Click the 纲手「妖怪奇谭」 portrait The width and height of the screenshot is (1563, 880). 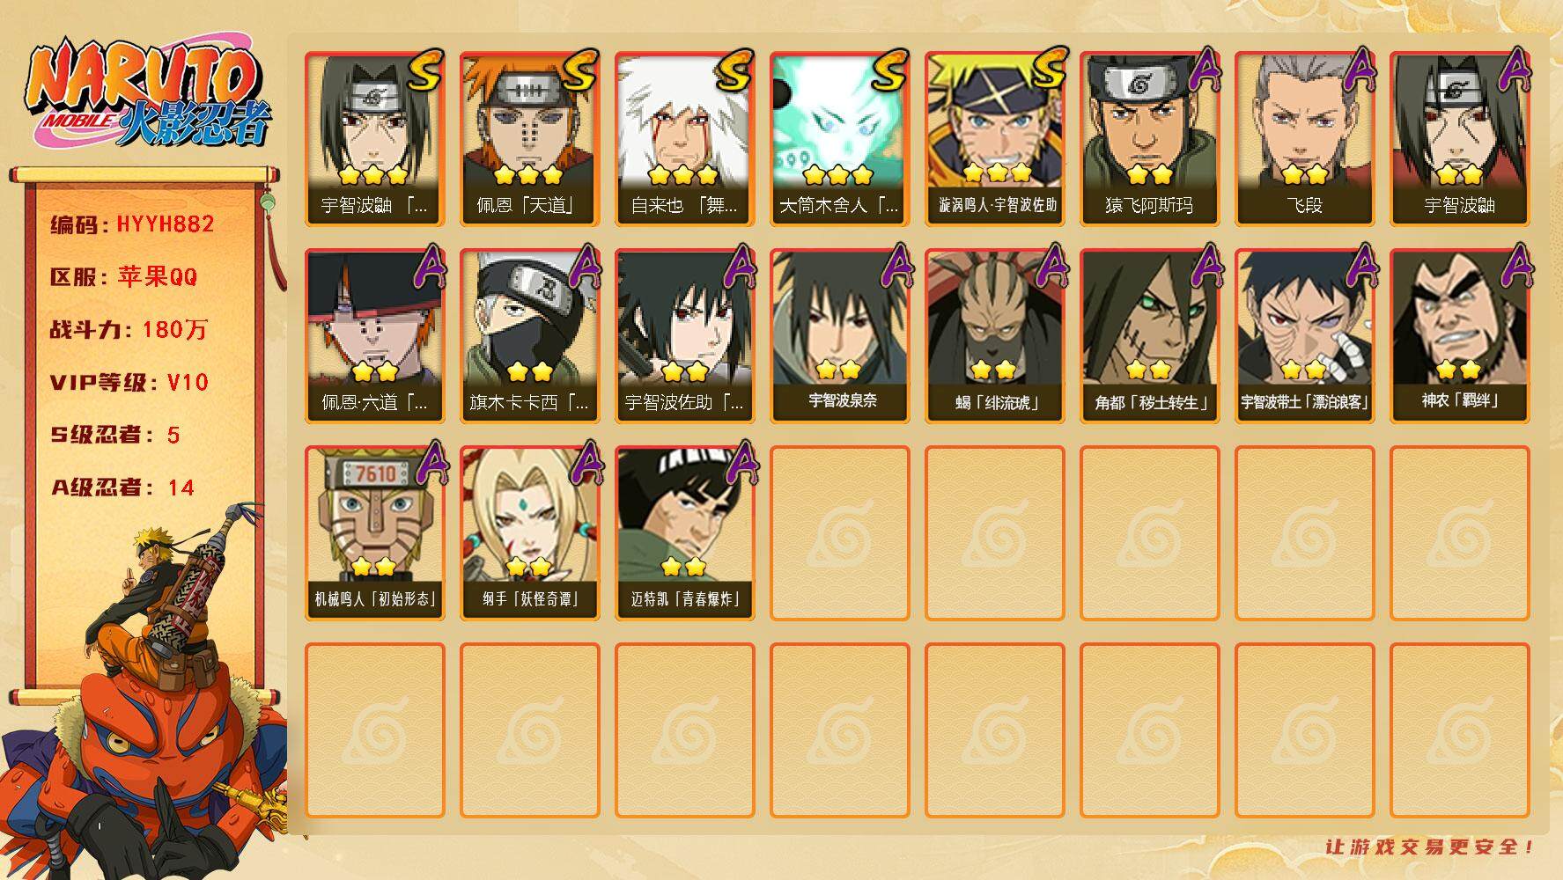[x=529, y=533]
